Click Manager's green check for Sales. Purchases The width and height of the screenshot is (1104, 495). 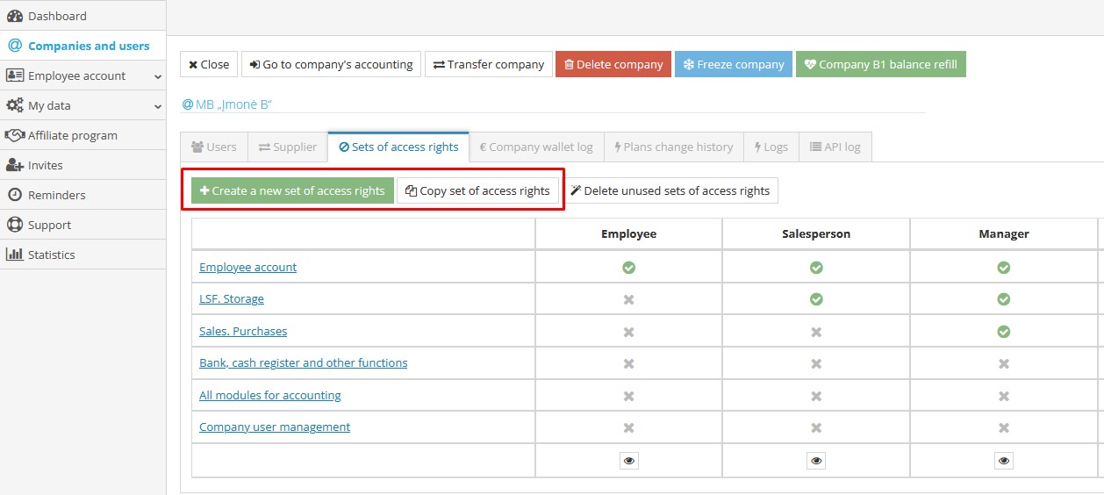[1004, 332]
